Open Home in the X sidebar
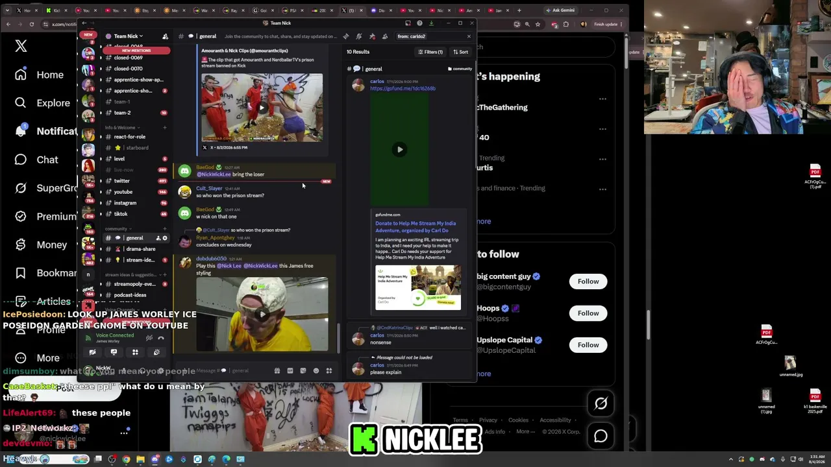The height and width of the screenshot is (467, 831). point(40,75)
